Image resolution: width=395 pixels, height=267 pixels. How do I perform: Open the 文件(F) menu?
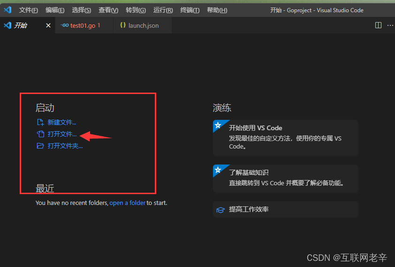click(28, 10)
